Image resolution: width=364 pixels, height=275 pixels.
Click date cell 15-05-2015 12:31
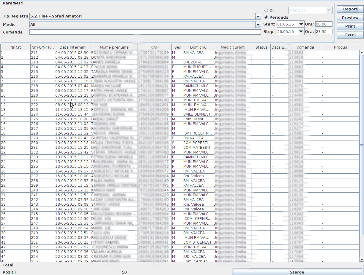pyautogui.click(x=73, y=190)
